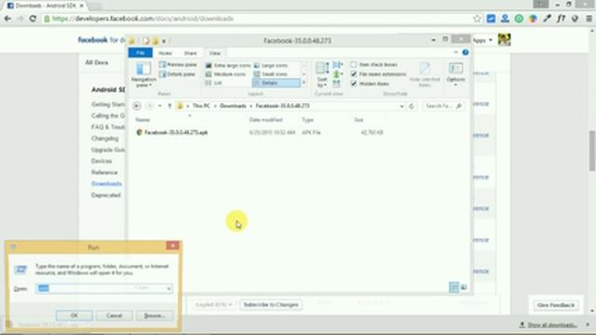Image resolution: width=596 pixels, height=335 pixels.
Task: Open Explorer Help with the blue question icon
Action: click(466, 52)
